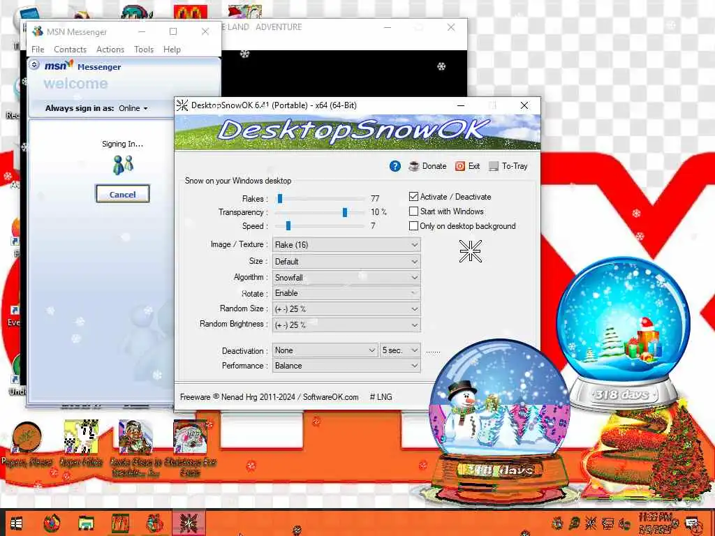The width and height of the screenshot is (715, 536).
Task: Open Firefox from the taskbar
Action: (52, 523)
